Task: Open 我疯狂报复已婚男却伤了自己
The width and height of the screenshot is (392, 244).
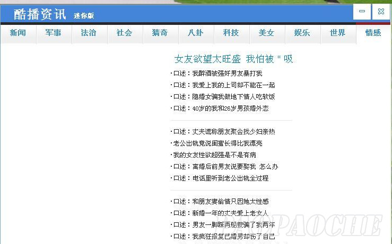Action: pyautogui.click(x=224, y=237)
